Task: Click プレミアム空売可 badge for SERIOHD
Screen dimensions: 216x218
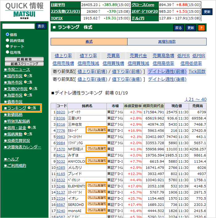Action: (x=97, y=204)
